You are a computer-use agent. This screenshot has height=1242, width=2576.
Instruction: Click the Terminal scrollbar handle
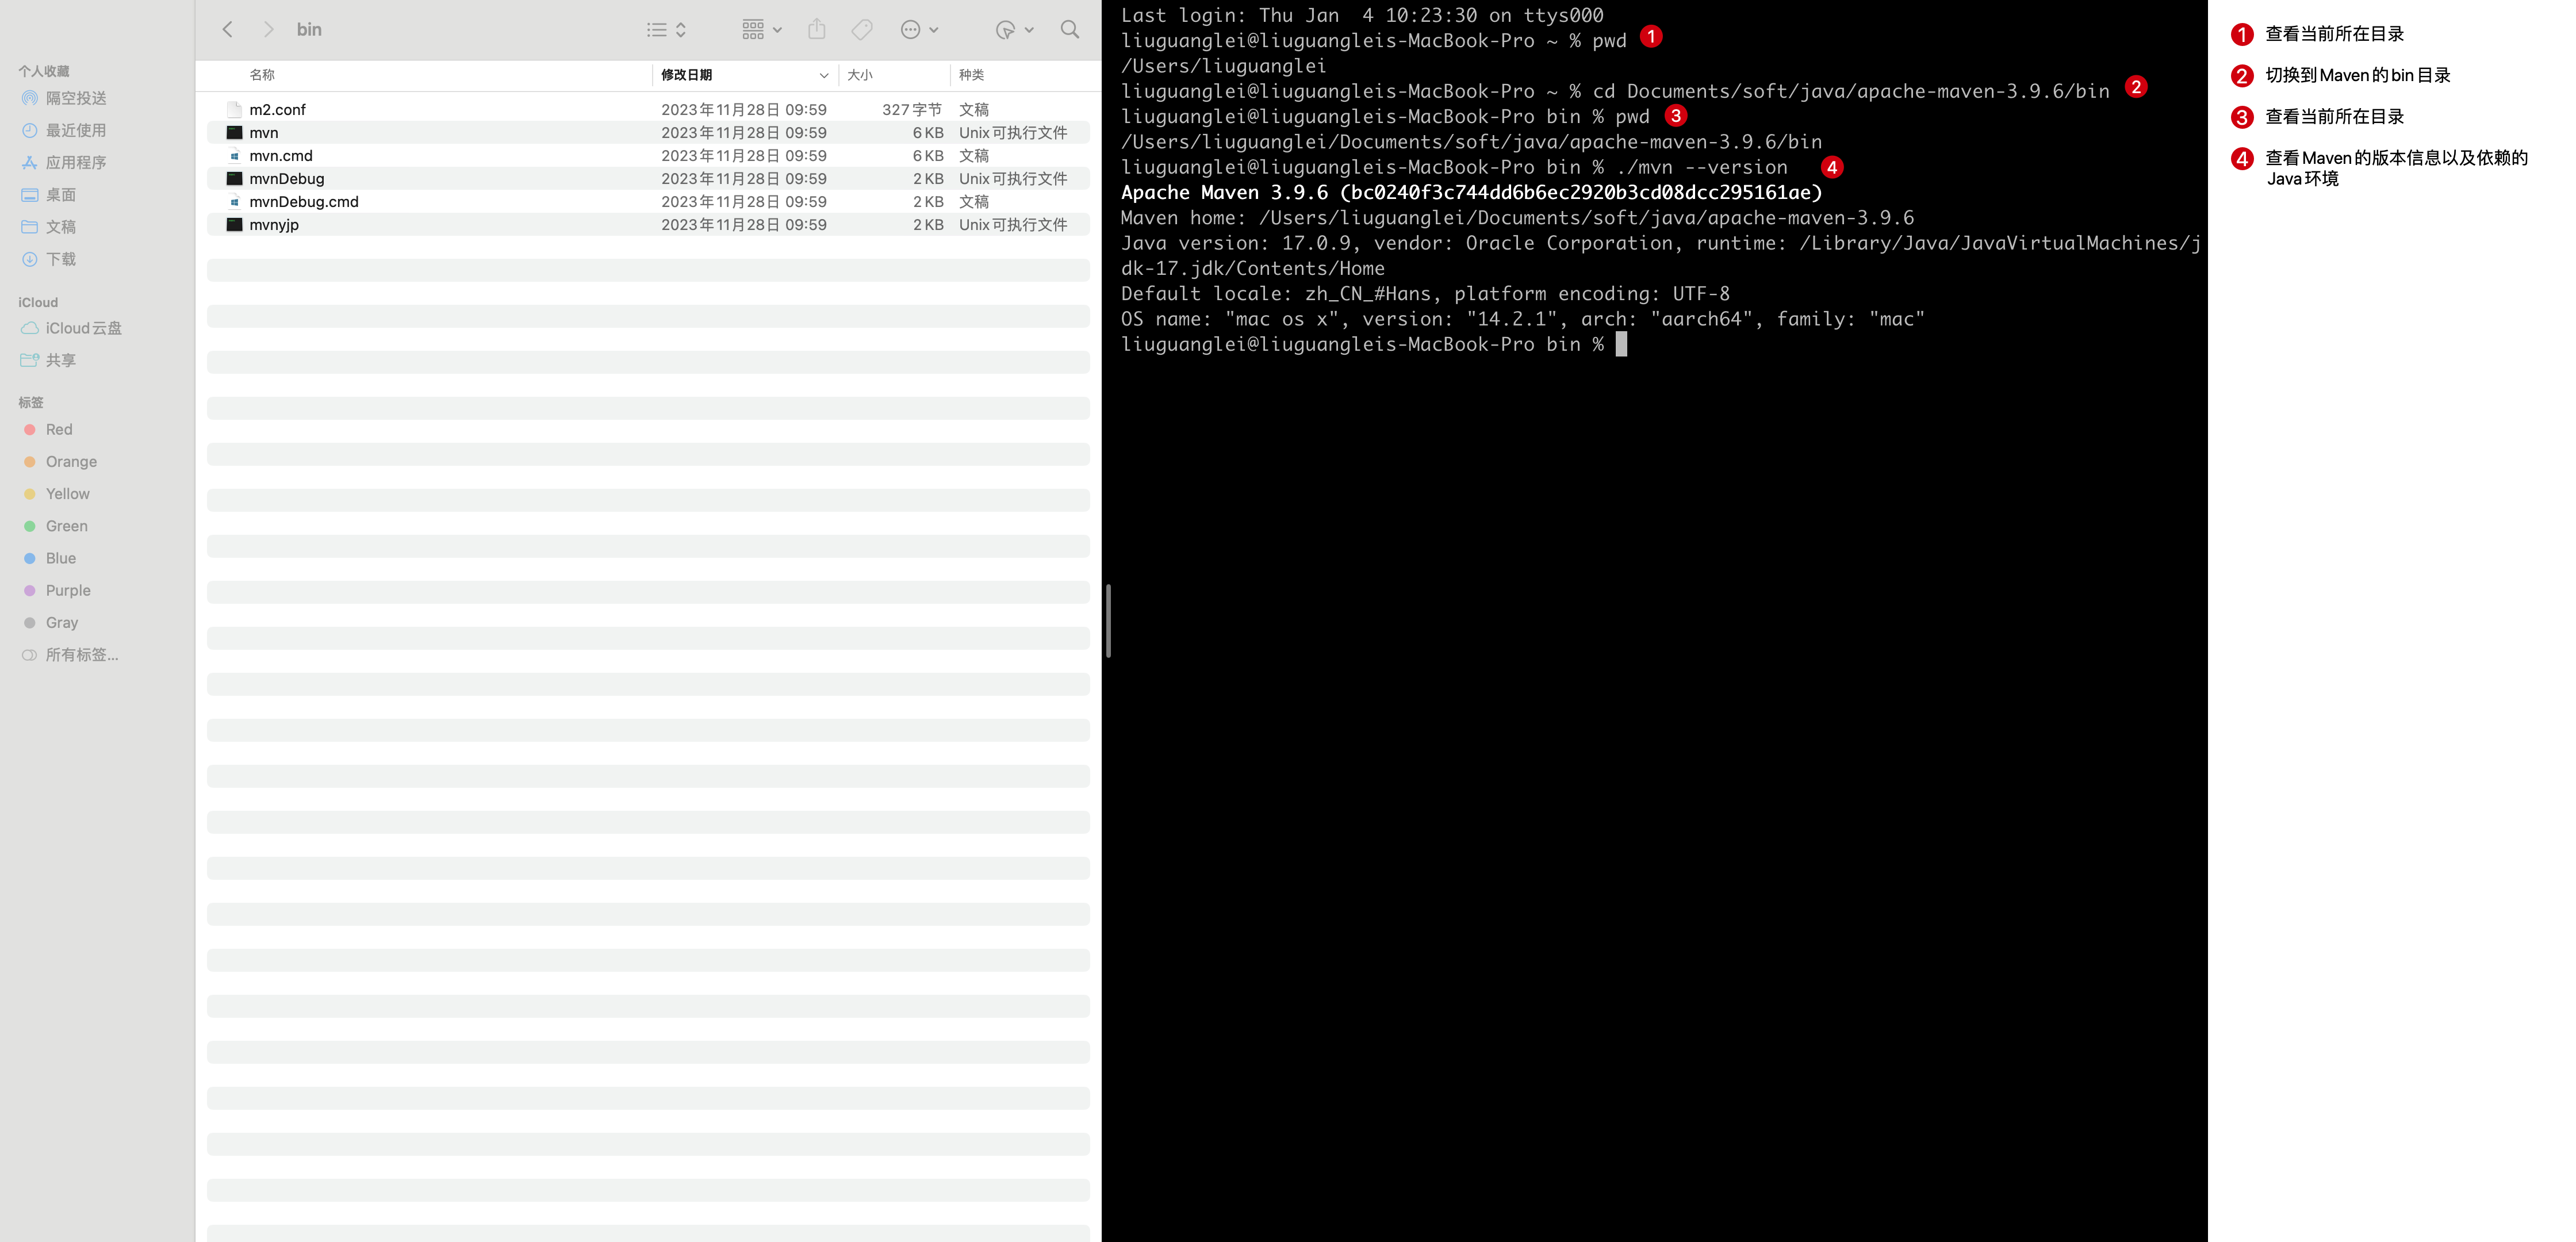(1108, 621)
